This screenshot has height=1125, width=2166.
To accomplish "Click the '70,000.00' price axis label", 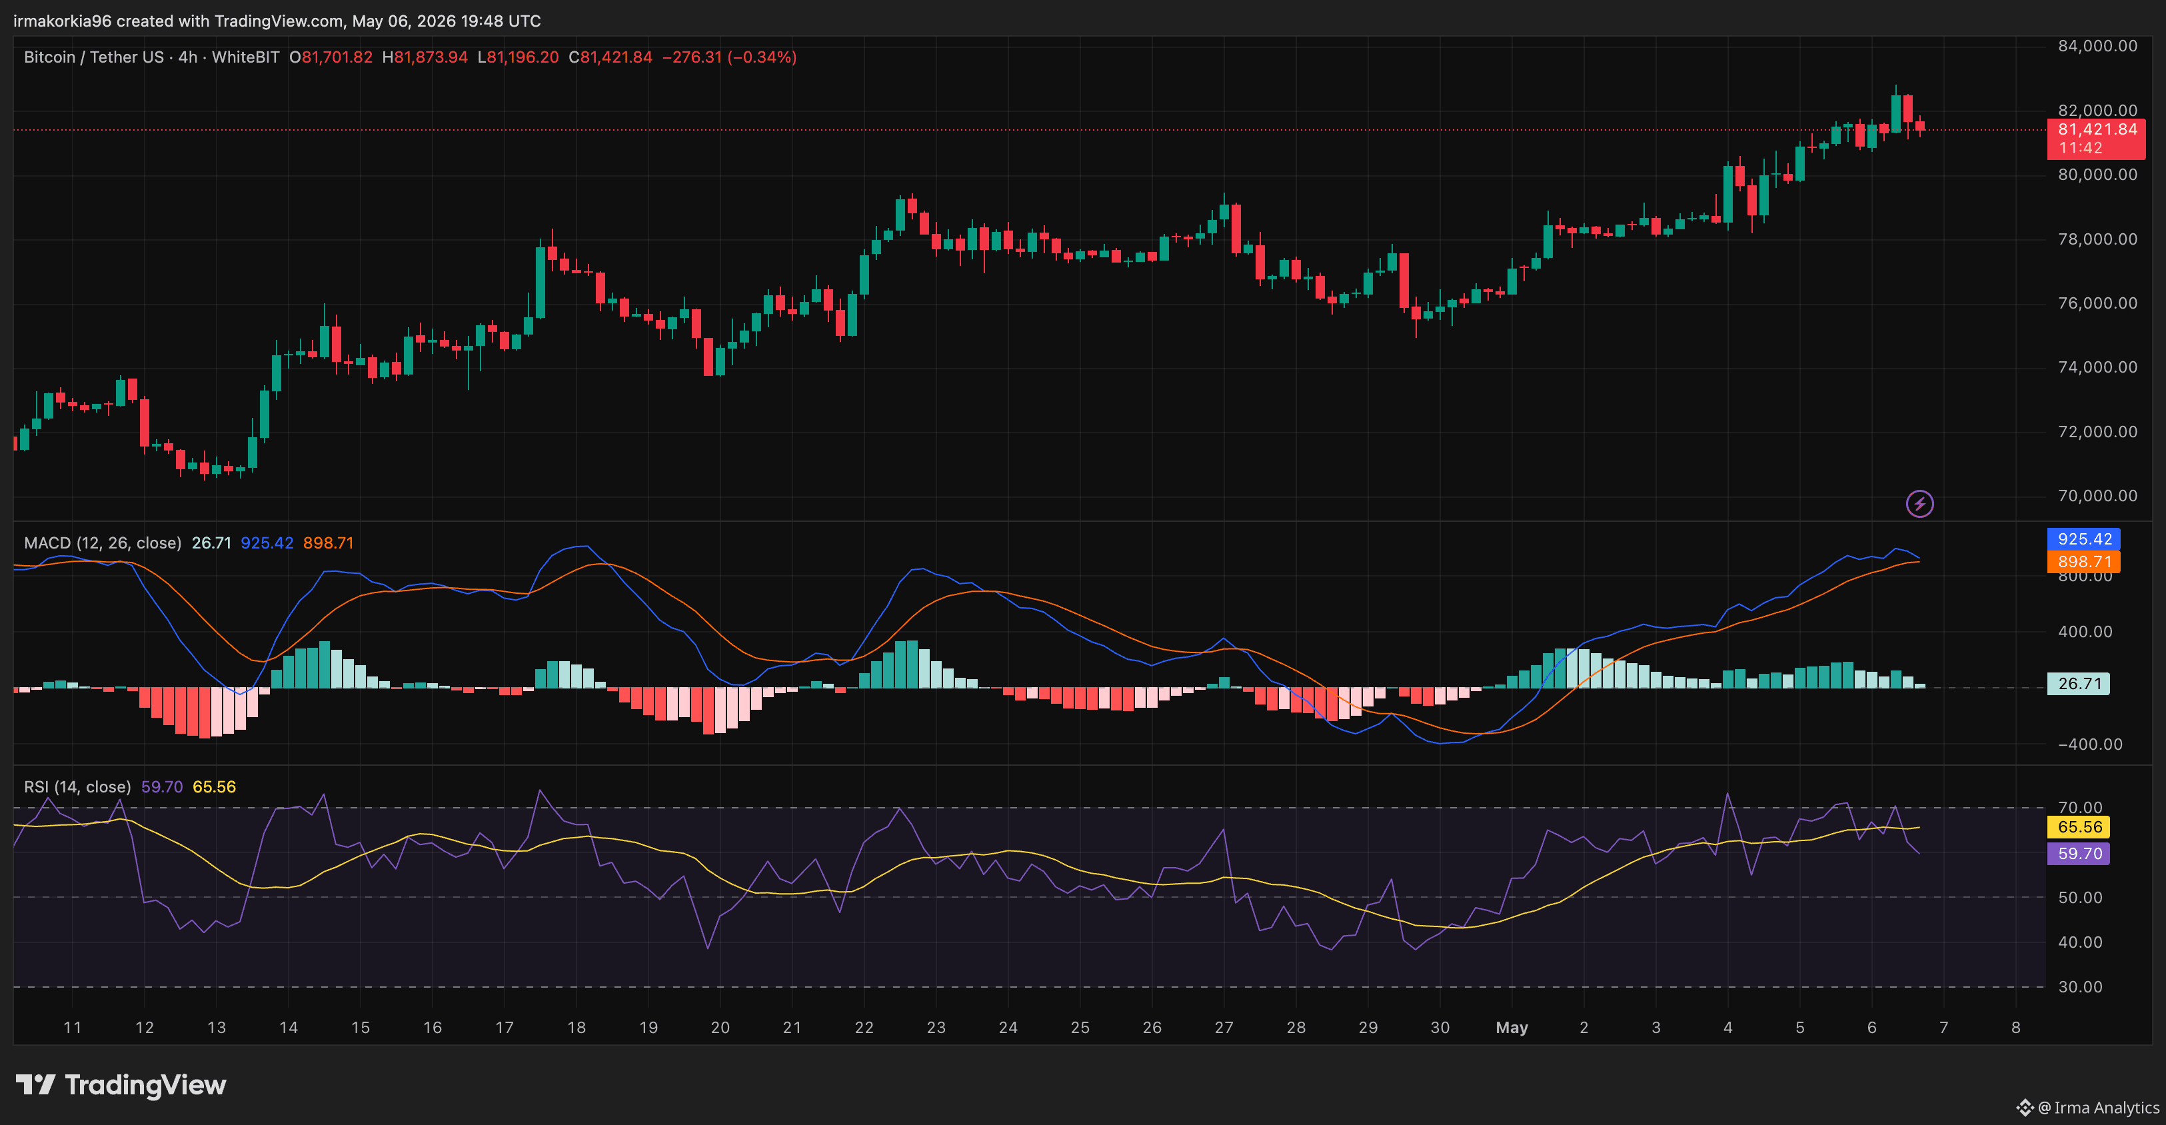I will pyautogui.click(x=2097, y=495).
